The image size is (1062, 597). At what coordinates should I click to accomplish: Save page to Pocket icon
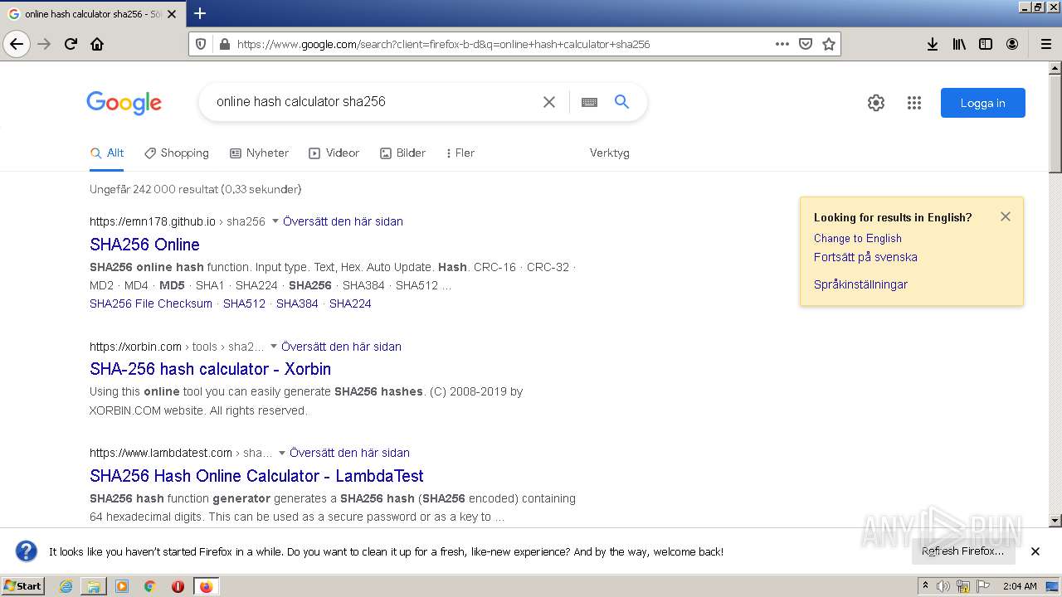(x=806, y=44)
